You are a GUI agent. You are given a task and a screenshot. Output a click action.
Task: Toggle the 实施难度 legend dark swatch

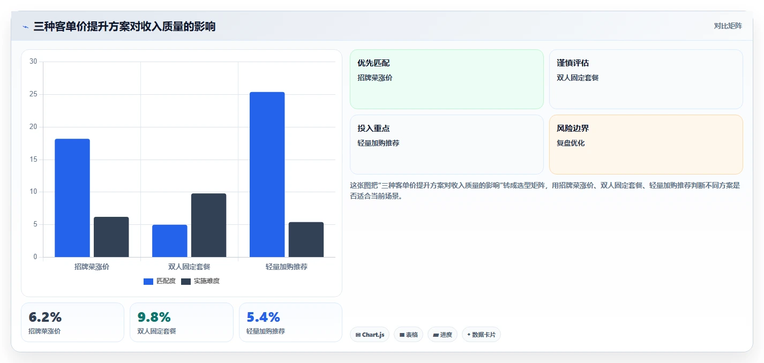186,281
